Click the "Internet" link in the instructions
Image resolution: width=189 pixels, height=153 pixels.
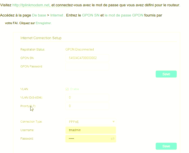[x=57, y=15]
